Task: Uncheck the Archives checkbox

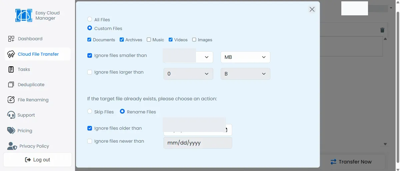Action: coord(122,40)
